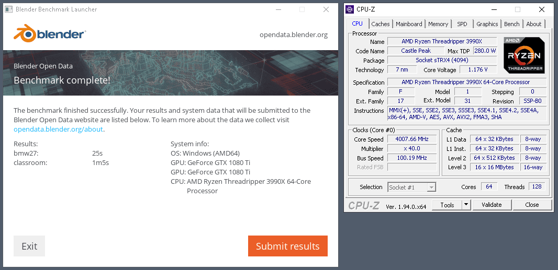The image size is (558, 270).
Task: Click the Blender Benchmark Launcher title bar icon
Action: pyautogui.click(x=8, y=9)
